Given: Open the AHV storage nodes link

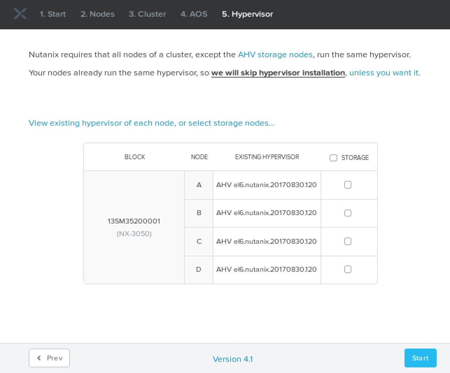Looking at the screenshot, I should click(x=275, y=55).
